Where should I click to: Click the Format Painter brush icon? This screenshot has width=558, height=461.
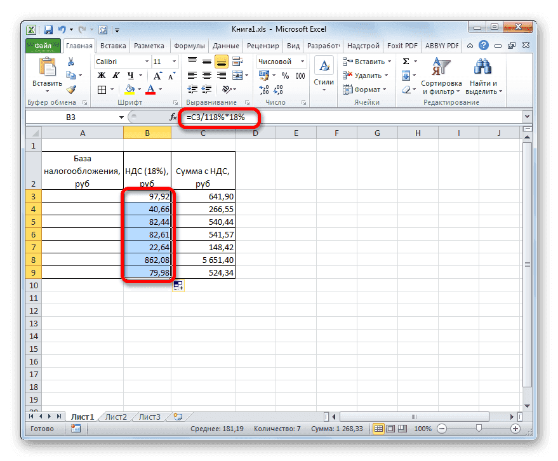pyautogui.click(x=71, y=90)
